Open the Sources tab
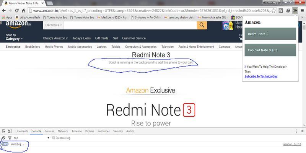The width and height of the screenshot is (306, 153). coord(49,131)
